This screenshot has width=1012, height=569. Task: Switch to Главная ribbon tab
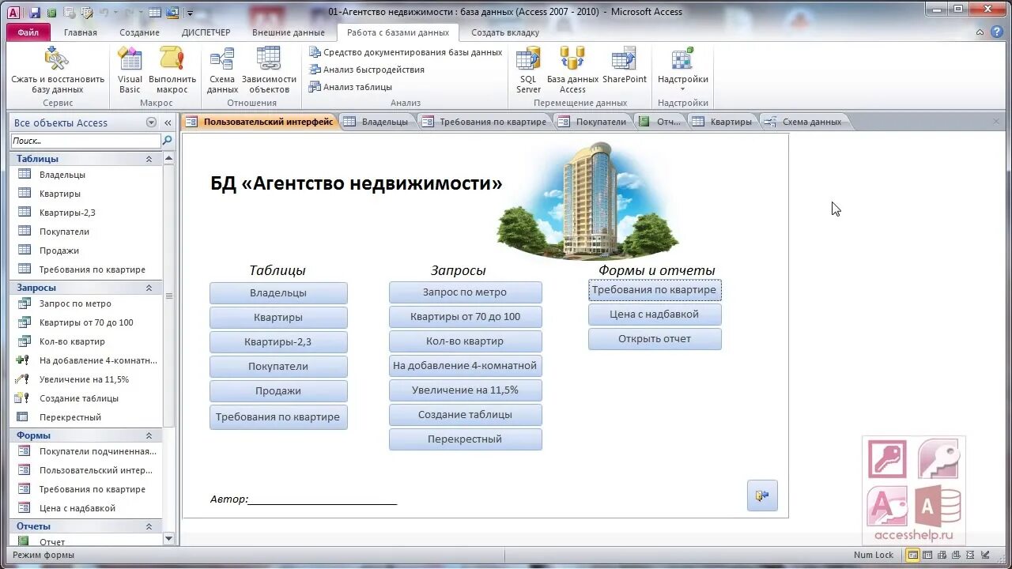coord(81,32)
